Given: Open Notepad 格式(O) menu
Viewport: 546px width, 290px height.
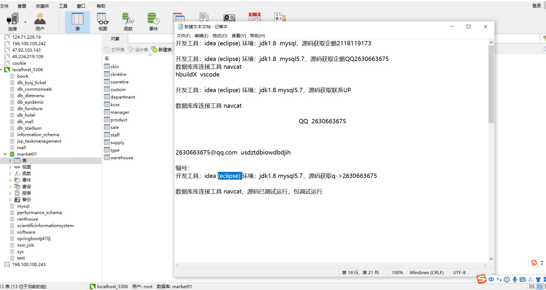Looking at the screenshot, I should click(x=220, y=36).
